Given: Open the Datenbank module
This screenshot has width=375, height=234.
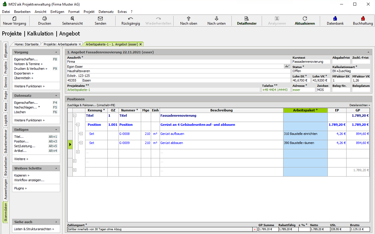Looking at the screenshot, I should click(x=335, y=21).
